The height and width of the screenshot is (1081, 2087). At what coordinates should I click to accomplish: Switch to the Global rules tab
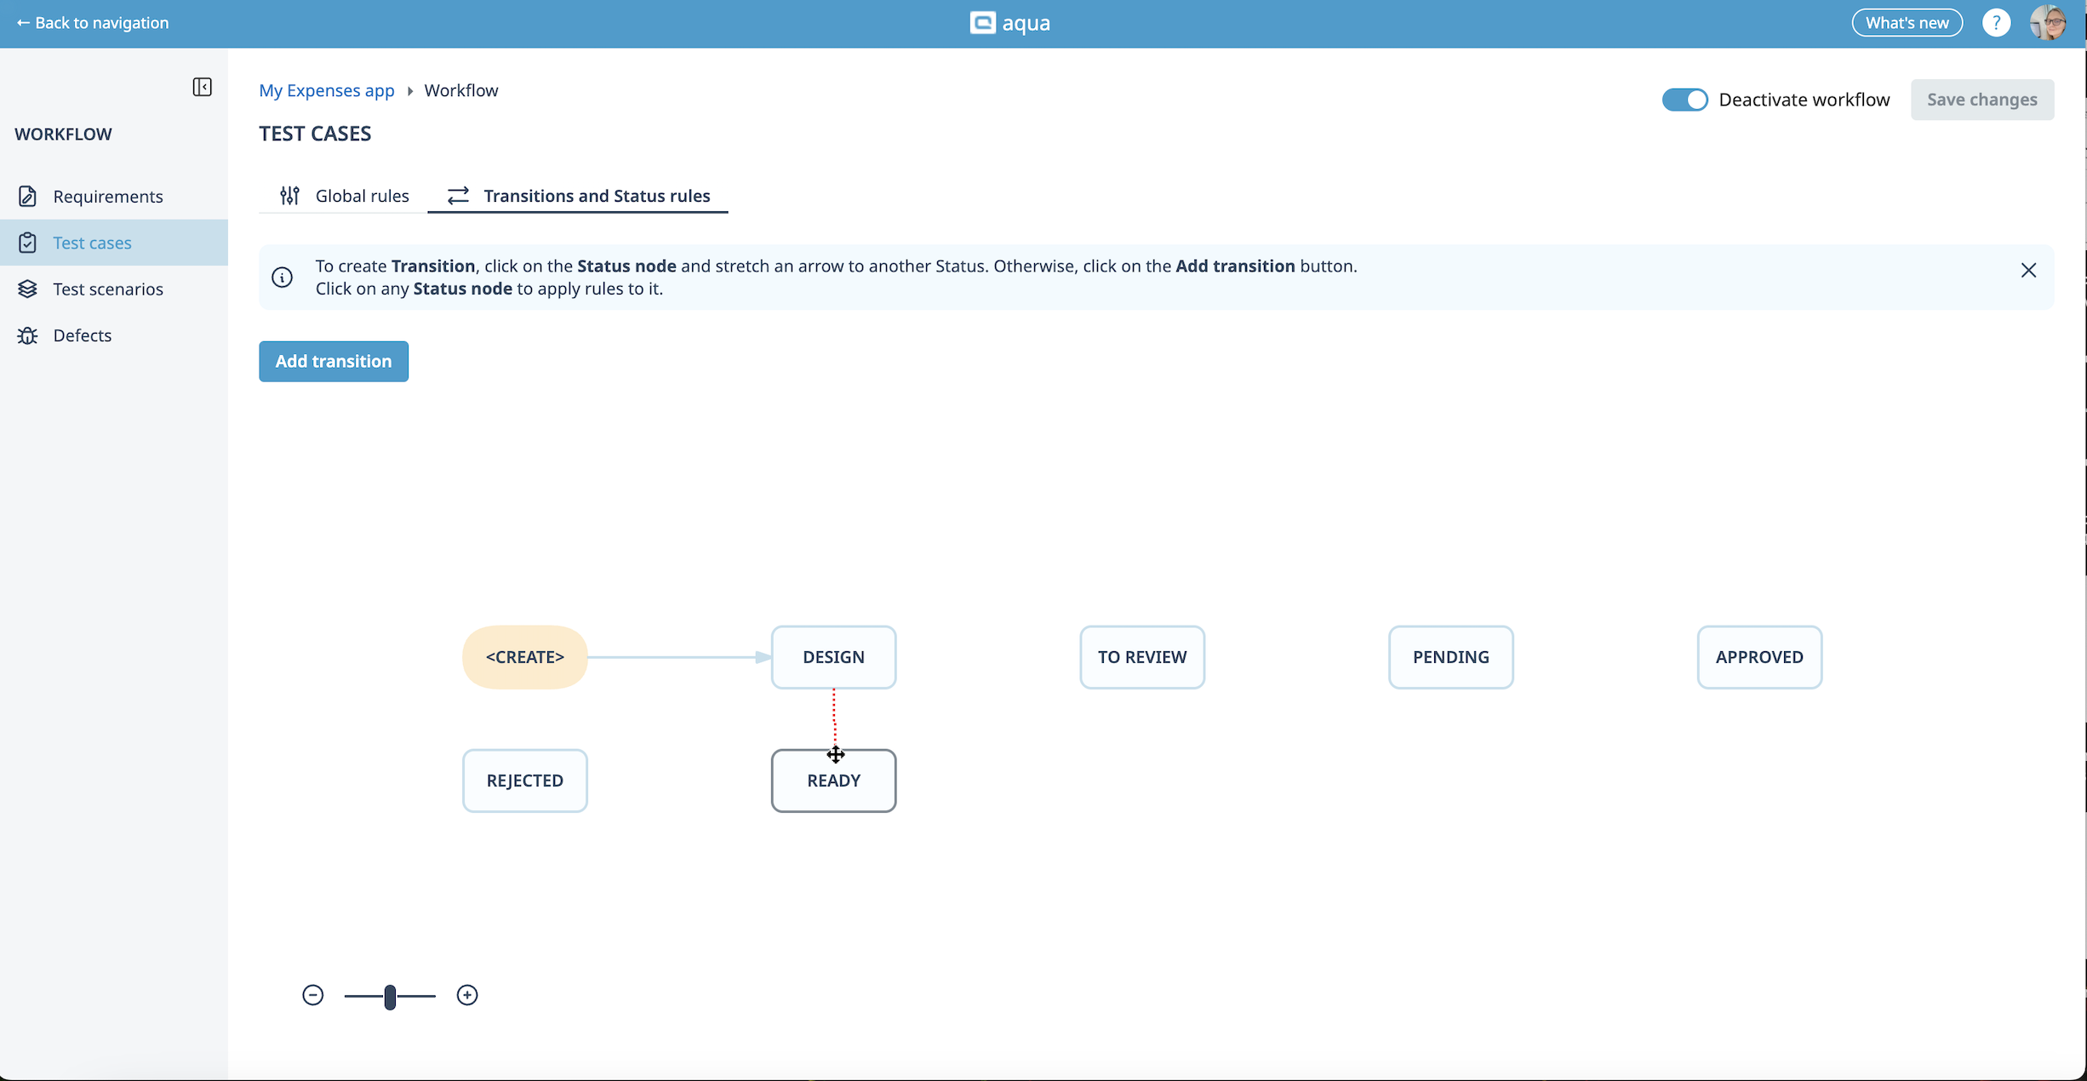click(345, 196)
